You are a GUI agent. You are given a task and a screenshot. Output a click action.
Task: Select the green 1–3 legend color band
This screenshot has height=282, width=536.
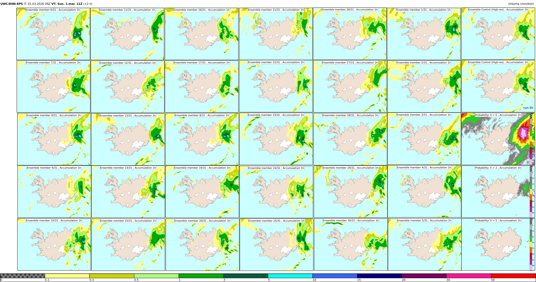(x=201, y=276)
